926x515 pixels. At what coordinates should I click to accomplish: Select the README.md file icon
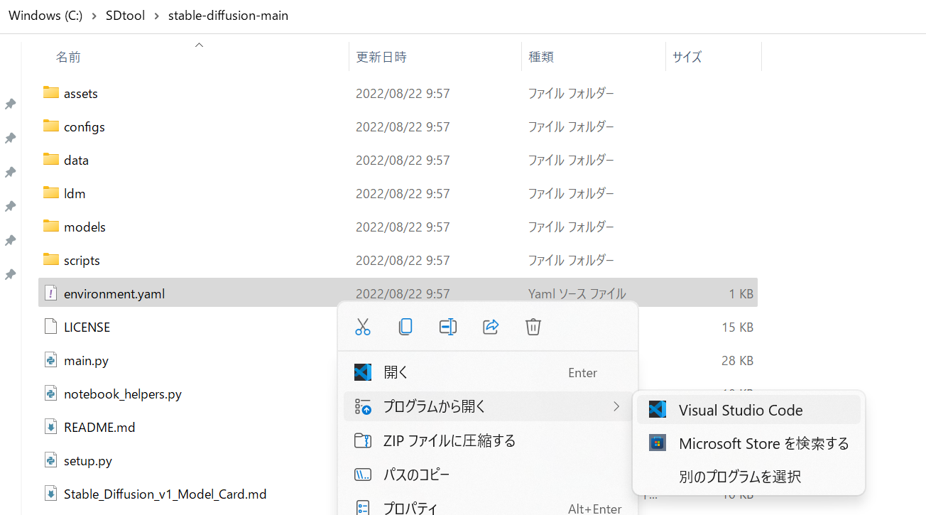[51, 427]
